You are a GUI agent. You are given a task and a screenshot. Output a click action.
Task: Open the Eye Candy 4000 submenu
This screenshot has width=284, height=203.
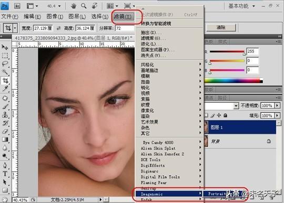click(x=170, y=143)
